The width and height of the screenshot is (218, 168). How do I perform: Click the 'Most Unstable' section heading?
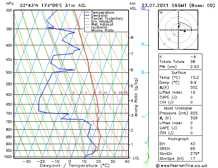coord(178,108)
